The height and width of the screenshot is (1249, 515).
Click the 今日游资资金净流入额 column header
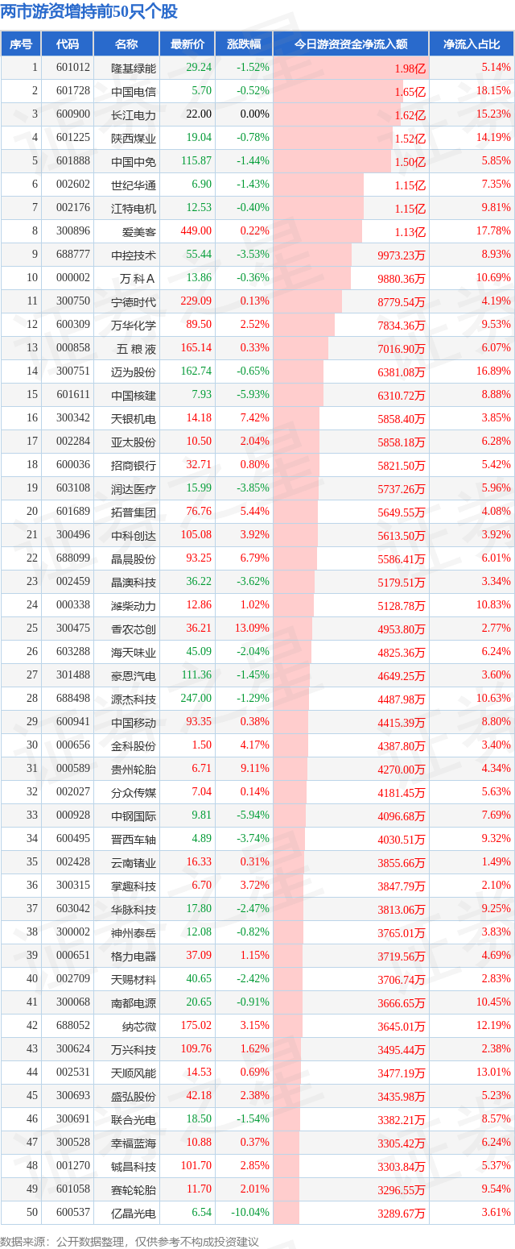tap(351, 44)
